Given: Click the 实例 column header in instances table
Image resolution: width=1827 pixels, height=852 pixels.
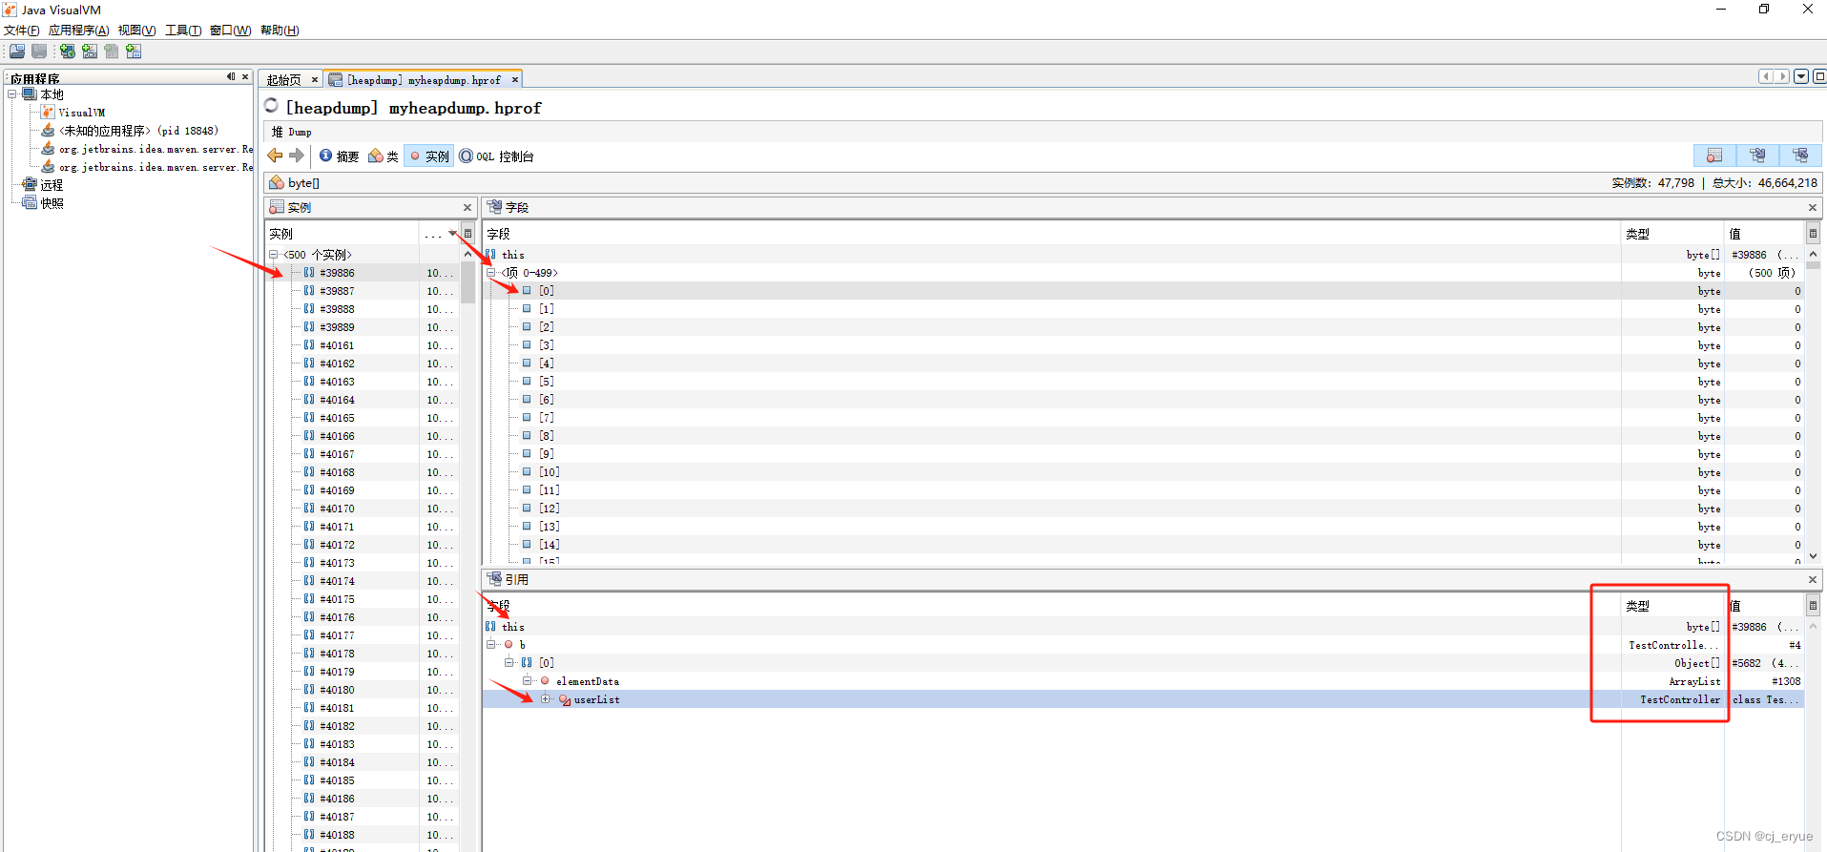Looking at the screenshot, I should [x=342, y=234].
